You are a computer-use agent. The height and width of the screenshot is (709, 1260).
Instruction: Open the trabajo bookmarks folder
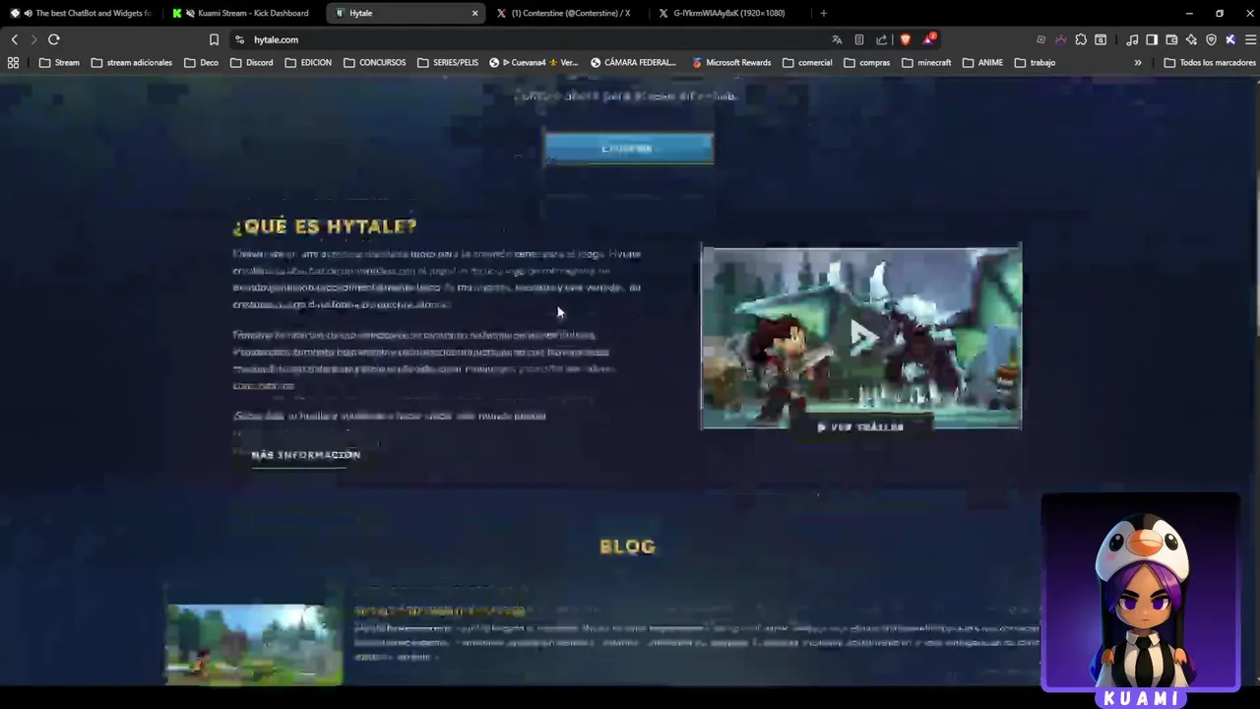coord(1035,62)
